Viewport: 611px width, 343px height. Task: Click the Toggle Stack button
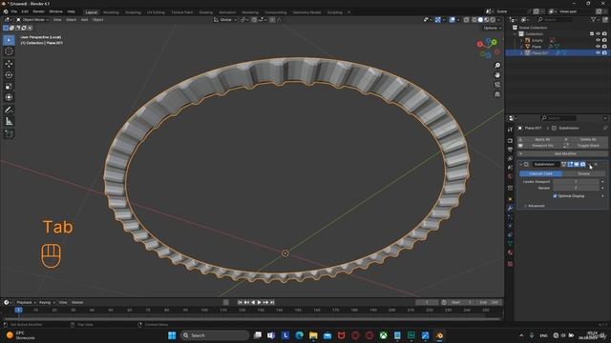pos(585,146)
